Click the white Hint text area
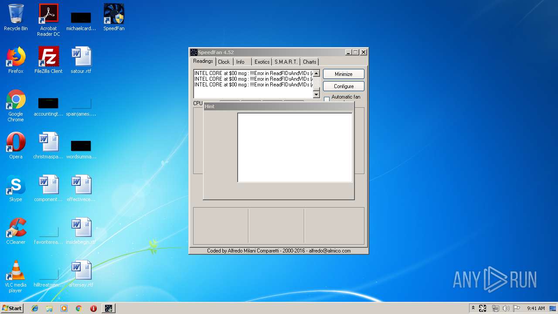558x314 pixels. click(x=295, y=147)
